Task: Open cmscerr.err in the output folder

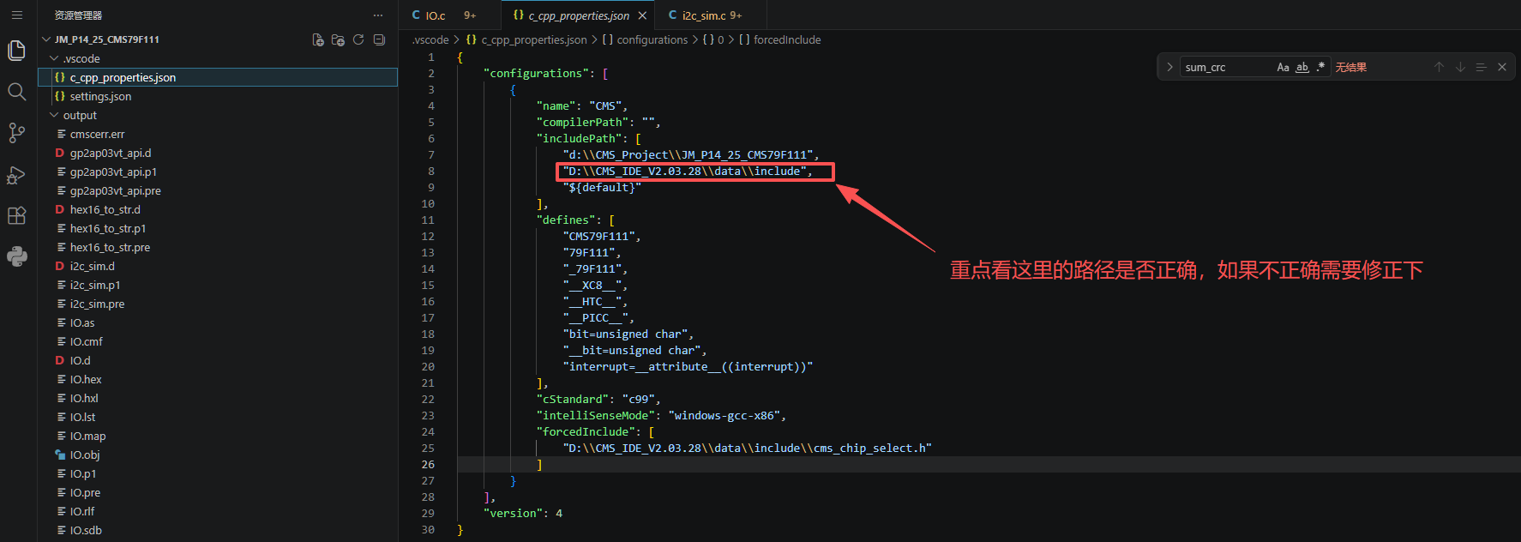Action: coord(219,134)
